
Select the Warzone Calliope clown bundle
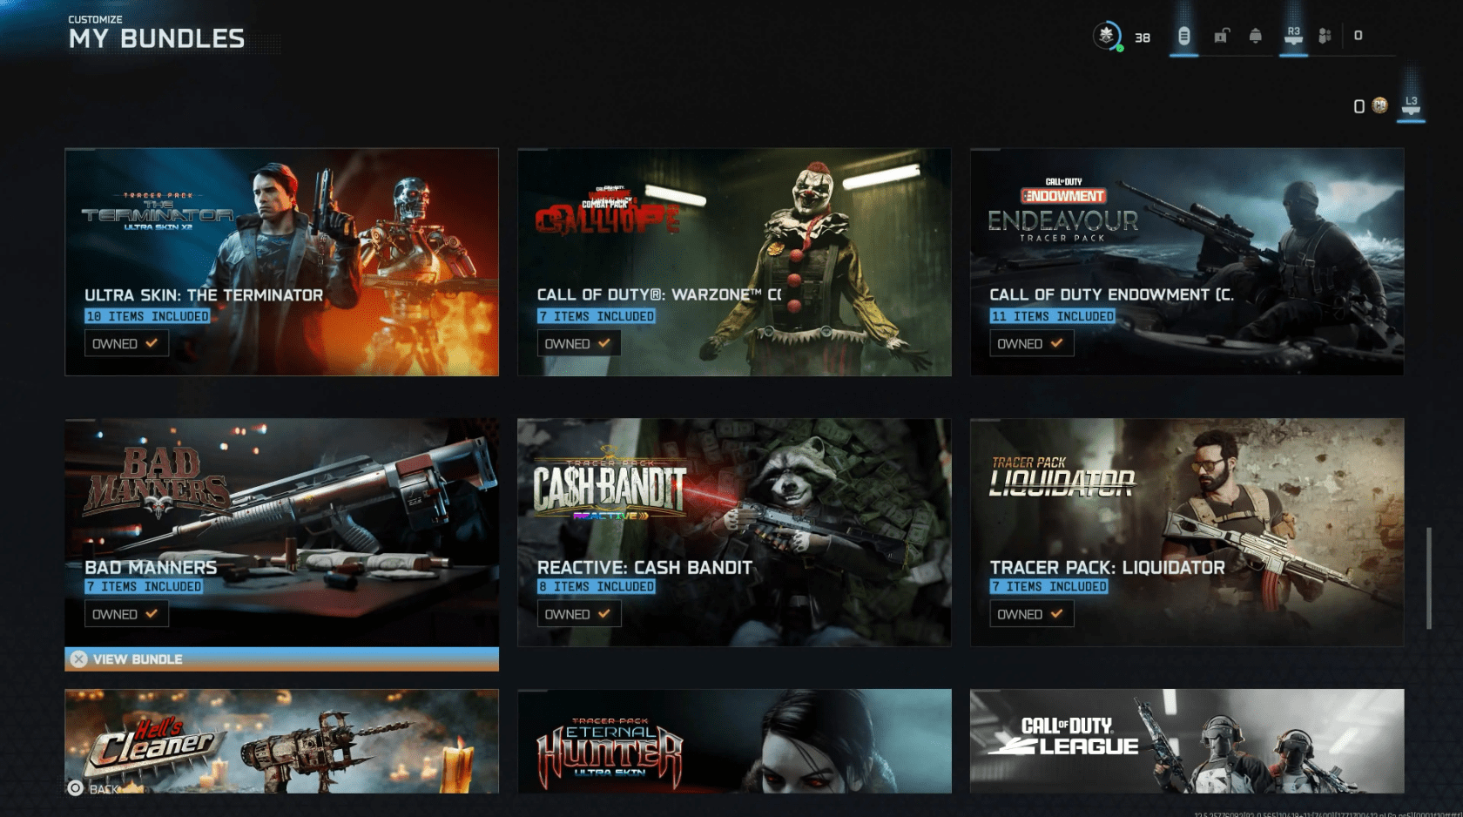pos(734,261)
